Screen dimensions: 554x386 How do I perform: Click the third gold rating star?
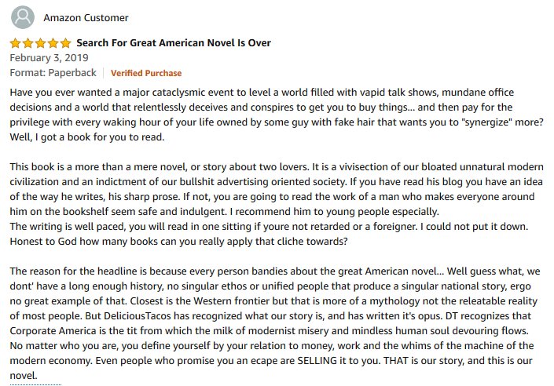point(40,43)
